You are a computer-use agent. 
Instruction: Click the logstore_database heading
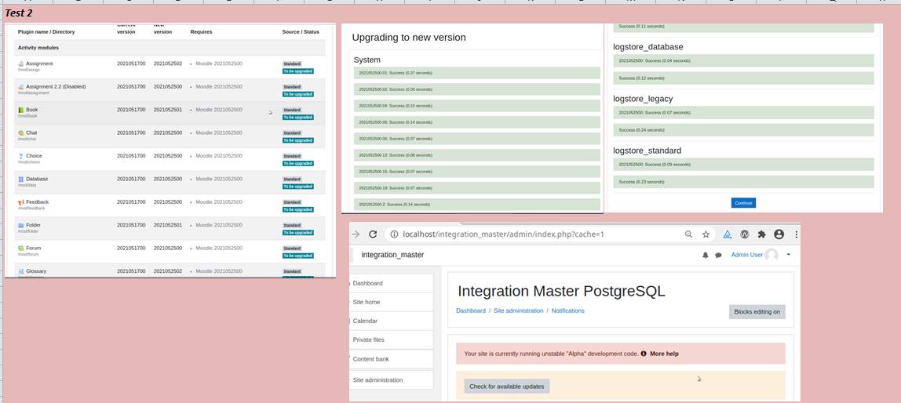coord(648,46)
